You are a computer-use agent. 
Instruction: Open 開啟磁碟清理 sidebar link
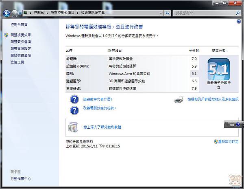[21, 55]
